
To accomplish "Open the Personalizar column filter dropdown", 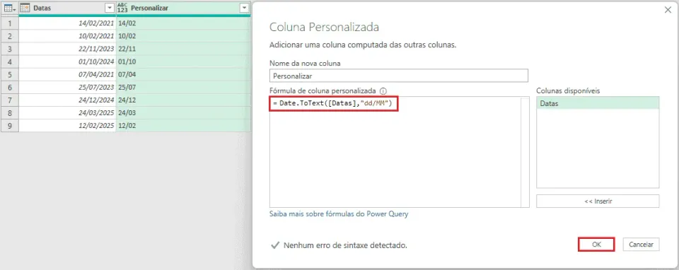I will pos(245,8).
